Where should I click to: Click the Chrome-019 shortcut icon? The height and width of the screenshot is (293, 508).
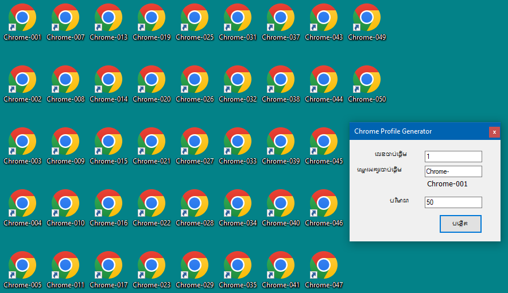pyautogui.click(x=152, y=22)
